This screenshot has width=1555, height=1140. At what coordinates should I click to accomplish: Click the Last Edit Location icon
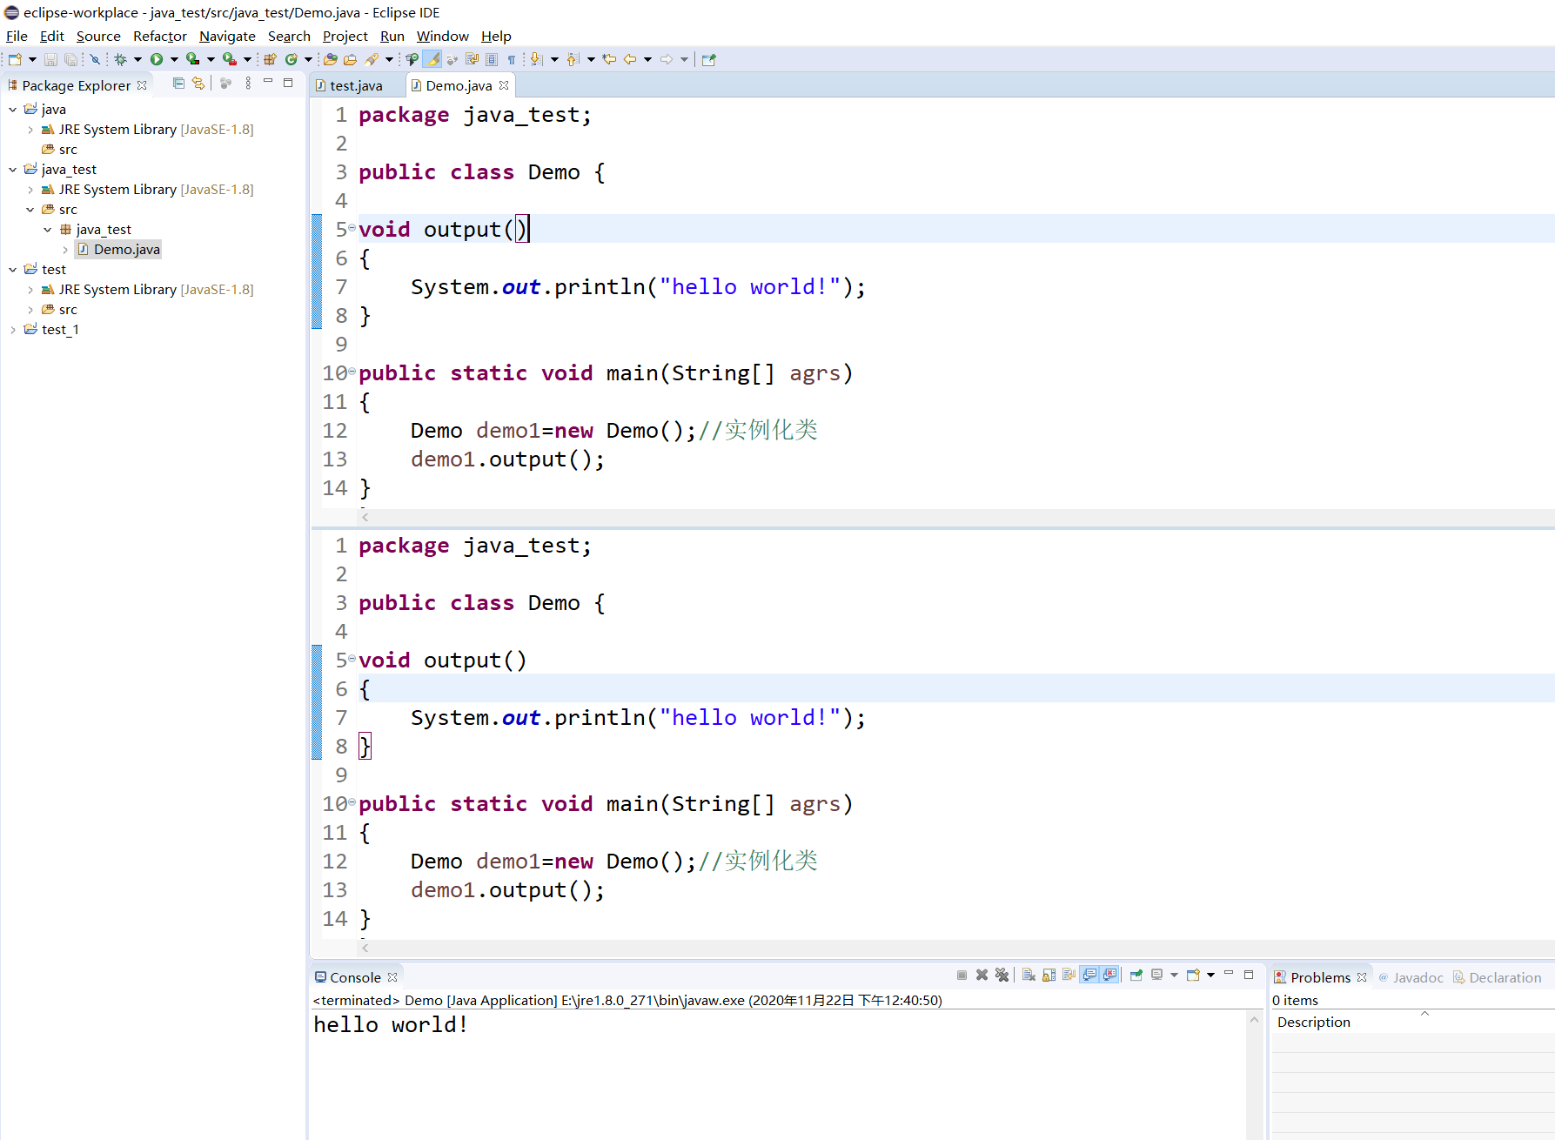pos(609,59)
